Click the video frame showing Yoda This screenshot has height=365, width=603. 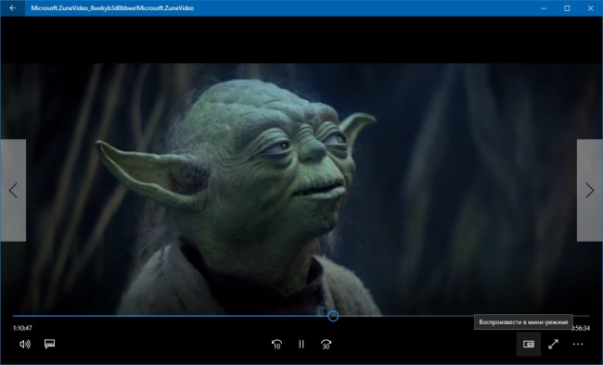pyautogui.click(x=301, y=189)
